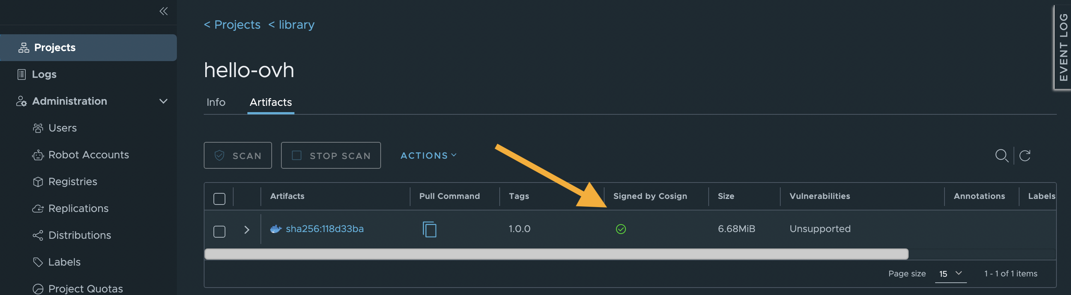Navigate back via the library breadcrumb
This screenshot has width=1071, height=295.
coord(291,25)
